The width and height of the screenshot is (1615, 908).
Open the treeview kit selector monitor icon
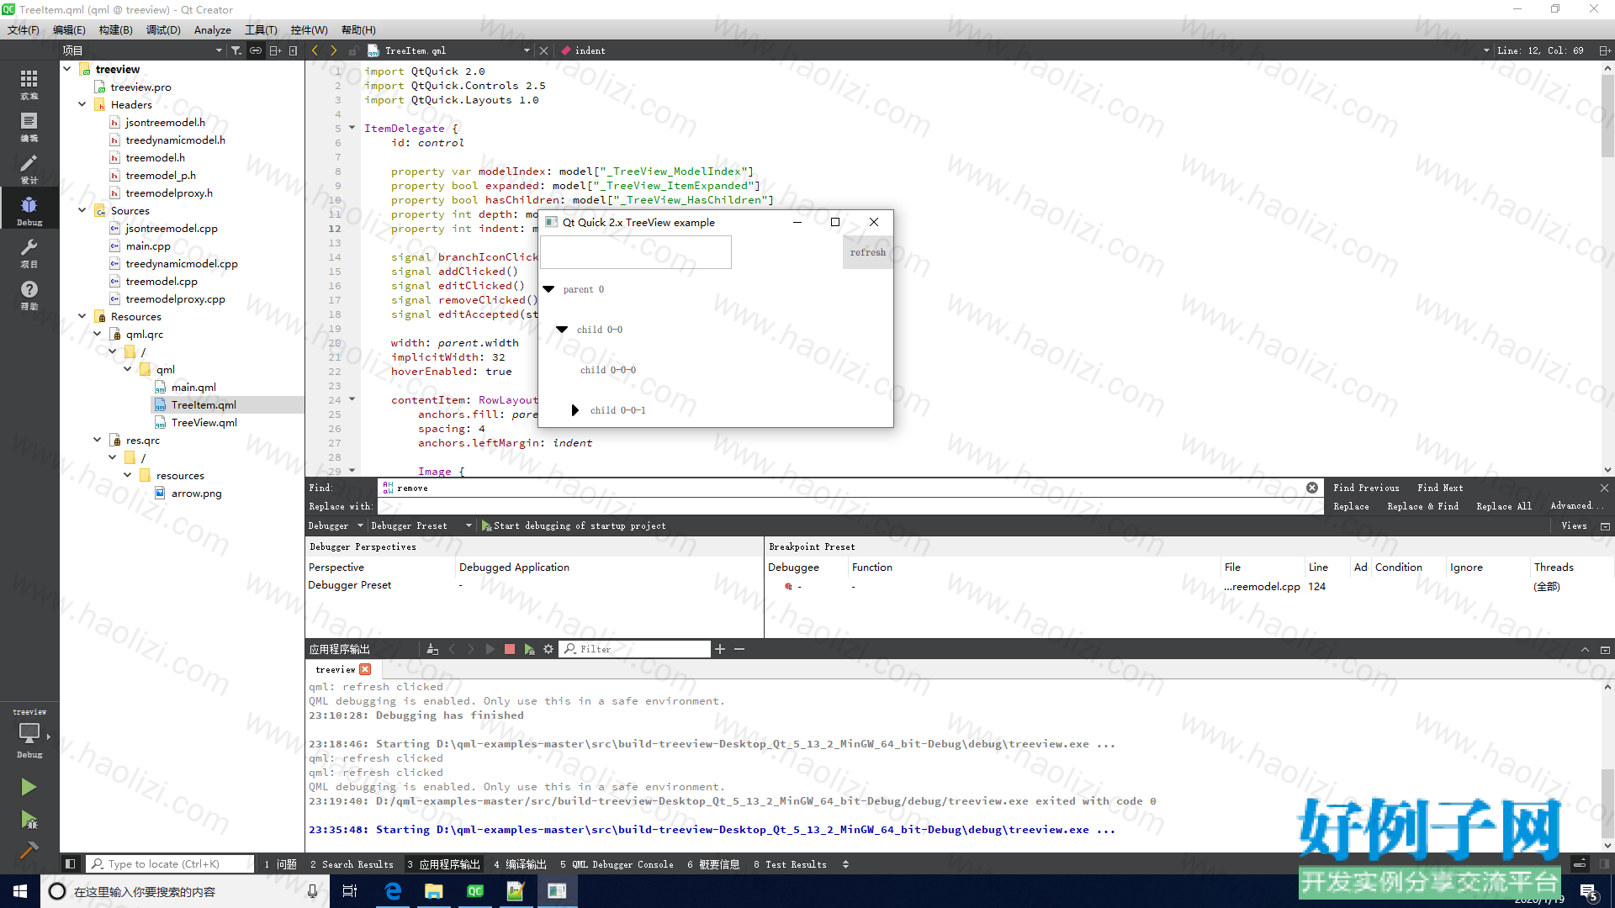pos(29,733)
